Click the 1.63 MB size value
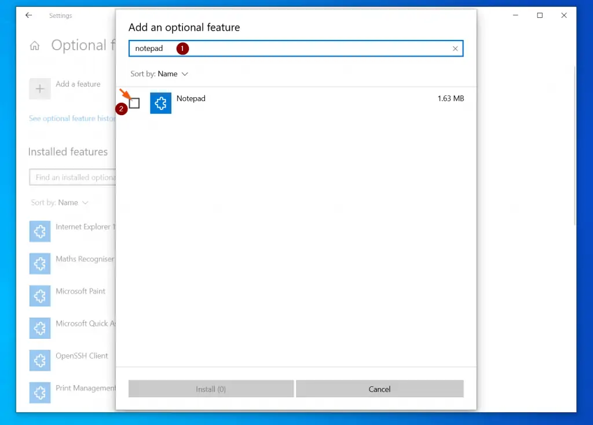The height and width of the screenshot is (425, 593). pyautogui.click(x=451, y=99)
